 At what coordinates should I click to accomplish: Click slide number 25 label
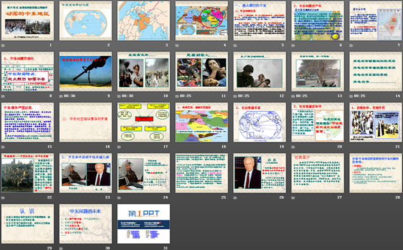223,197
